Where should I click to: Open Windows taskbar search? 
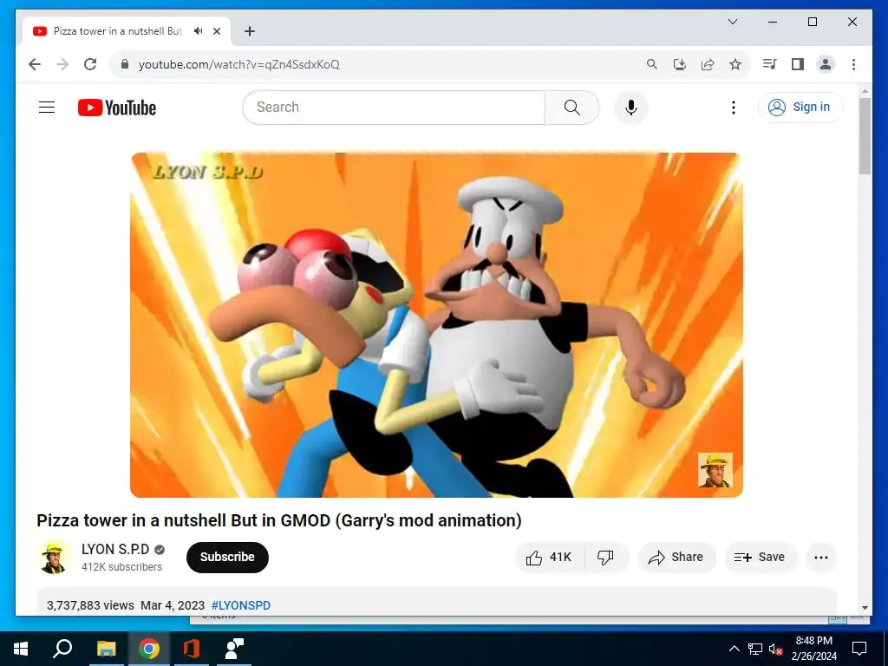coord(62,649)
